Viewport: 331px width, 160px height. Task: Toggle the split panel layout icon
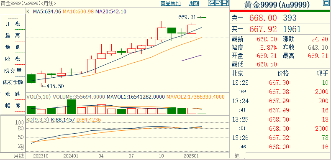(x=226, y=3)
